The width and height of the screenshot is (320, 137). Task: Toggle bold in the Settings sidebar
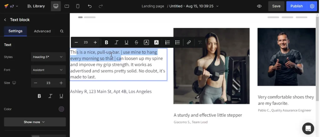pyautogui.click(x=39, y=96)
